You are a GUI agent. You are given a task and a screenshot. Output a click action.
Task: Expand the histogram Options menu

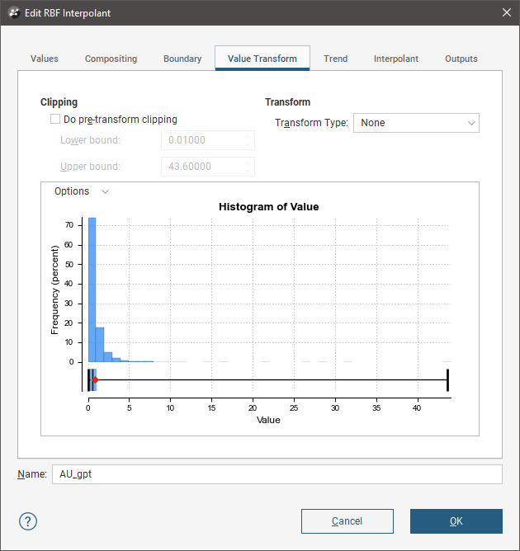click(x=81, y=191)
